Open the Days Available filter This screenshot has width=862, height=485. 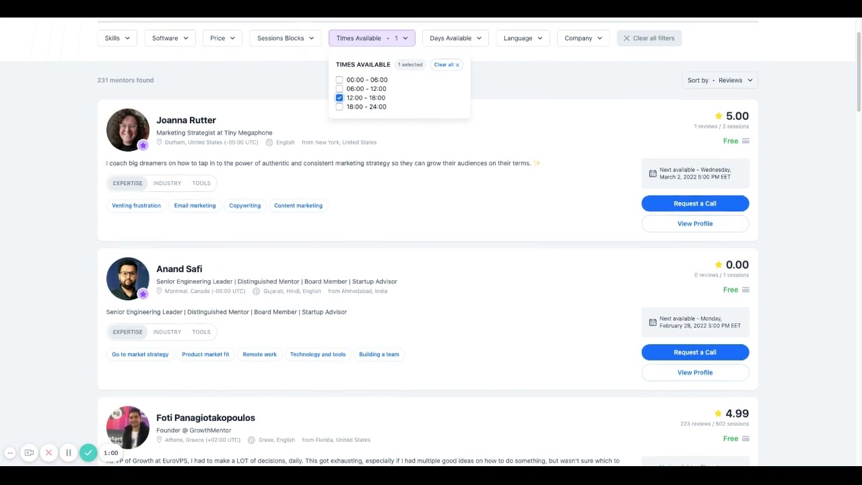(455, 38)
